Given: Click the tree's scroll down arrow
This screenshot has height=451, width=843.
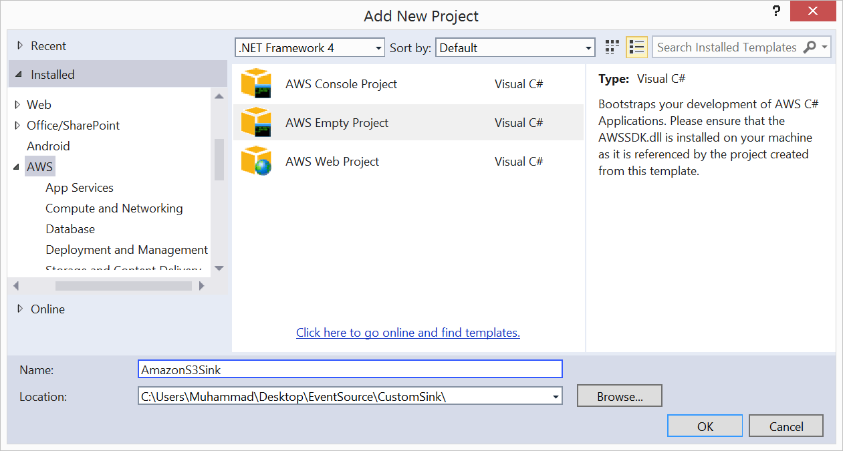Looking at the screenshot, I should click(219, 269).
